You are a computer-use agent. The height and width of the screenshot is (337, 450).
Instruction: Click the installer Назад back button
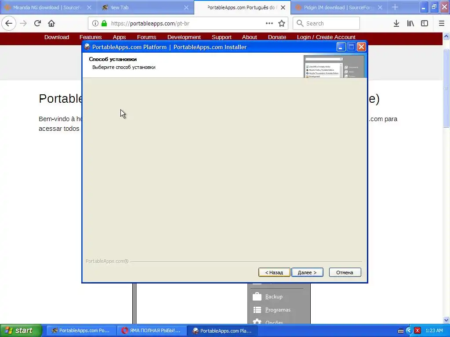(x=274, y=272)
